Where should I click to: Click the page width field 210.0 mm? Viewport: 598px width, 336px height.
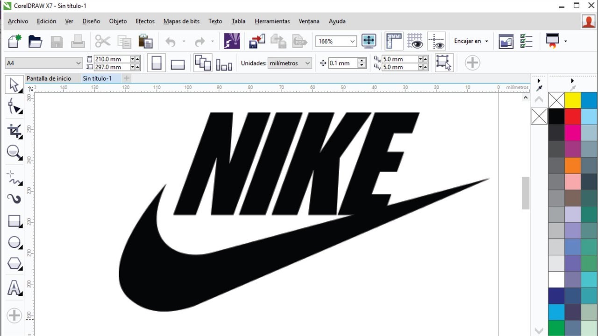(x=112, y=59)
